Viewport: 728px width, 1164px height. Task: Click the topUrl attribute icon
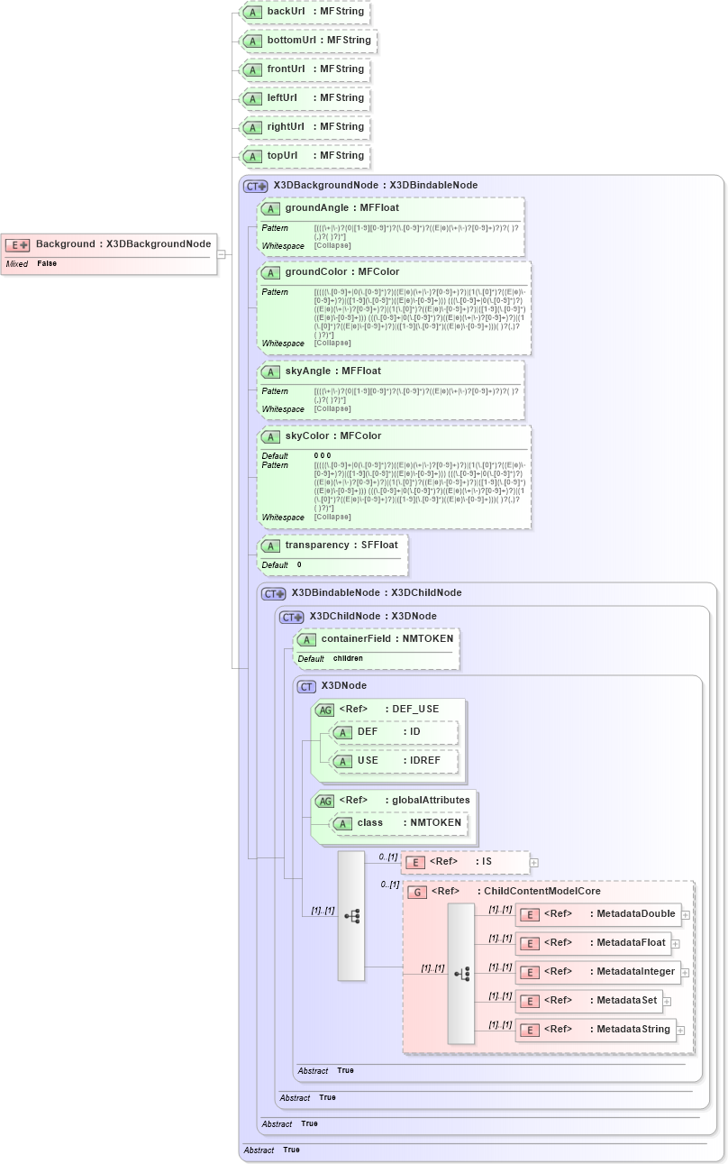(253, 156)
